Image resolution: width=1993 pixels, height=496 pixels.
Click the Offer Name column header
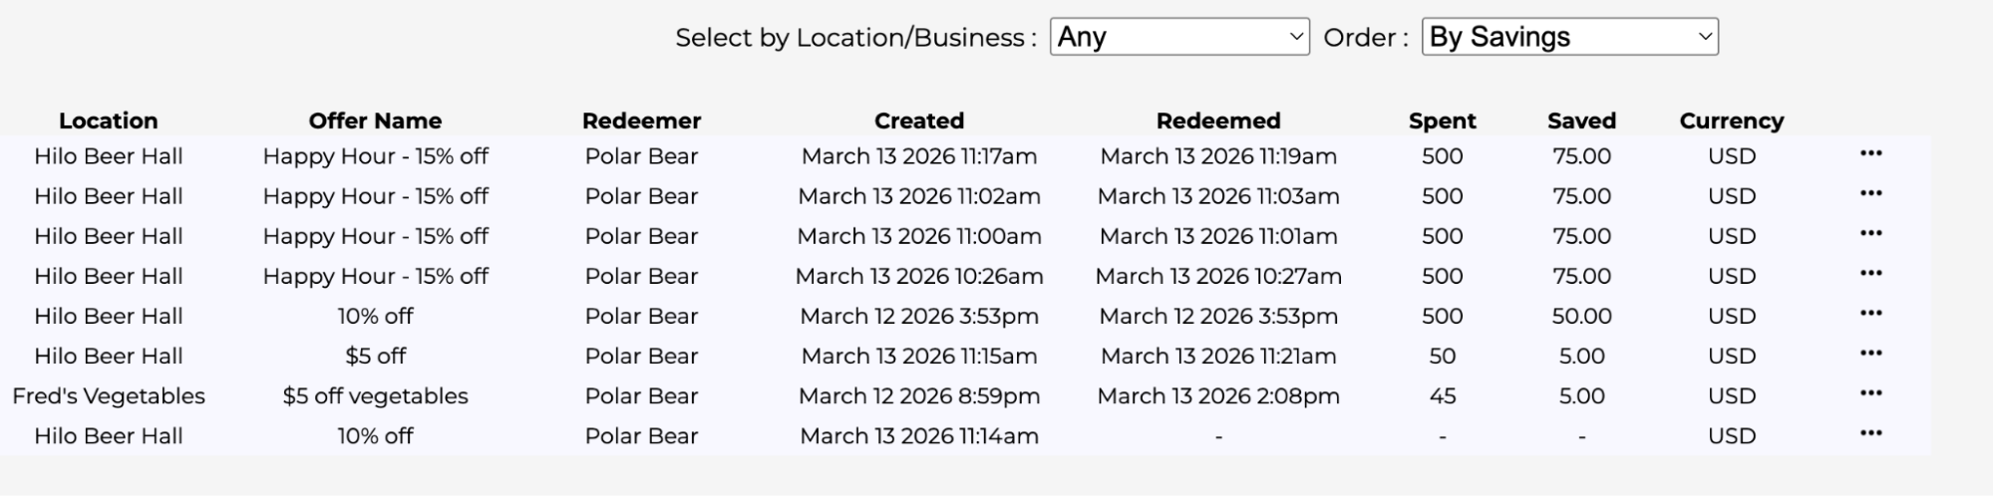[375, 121]
